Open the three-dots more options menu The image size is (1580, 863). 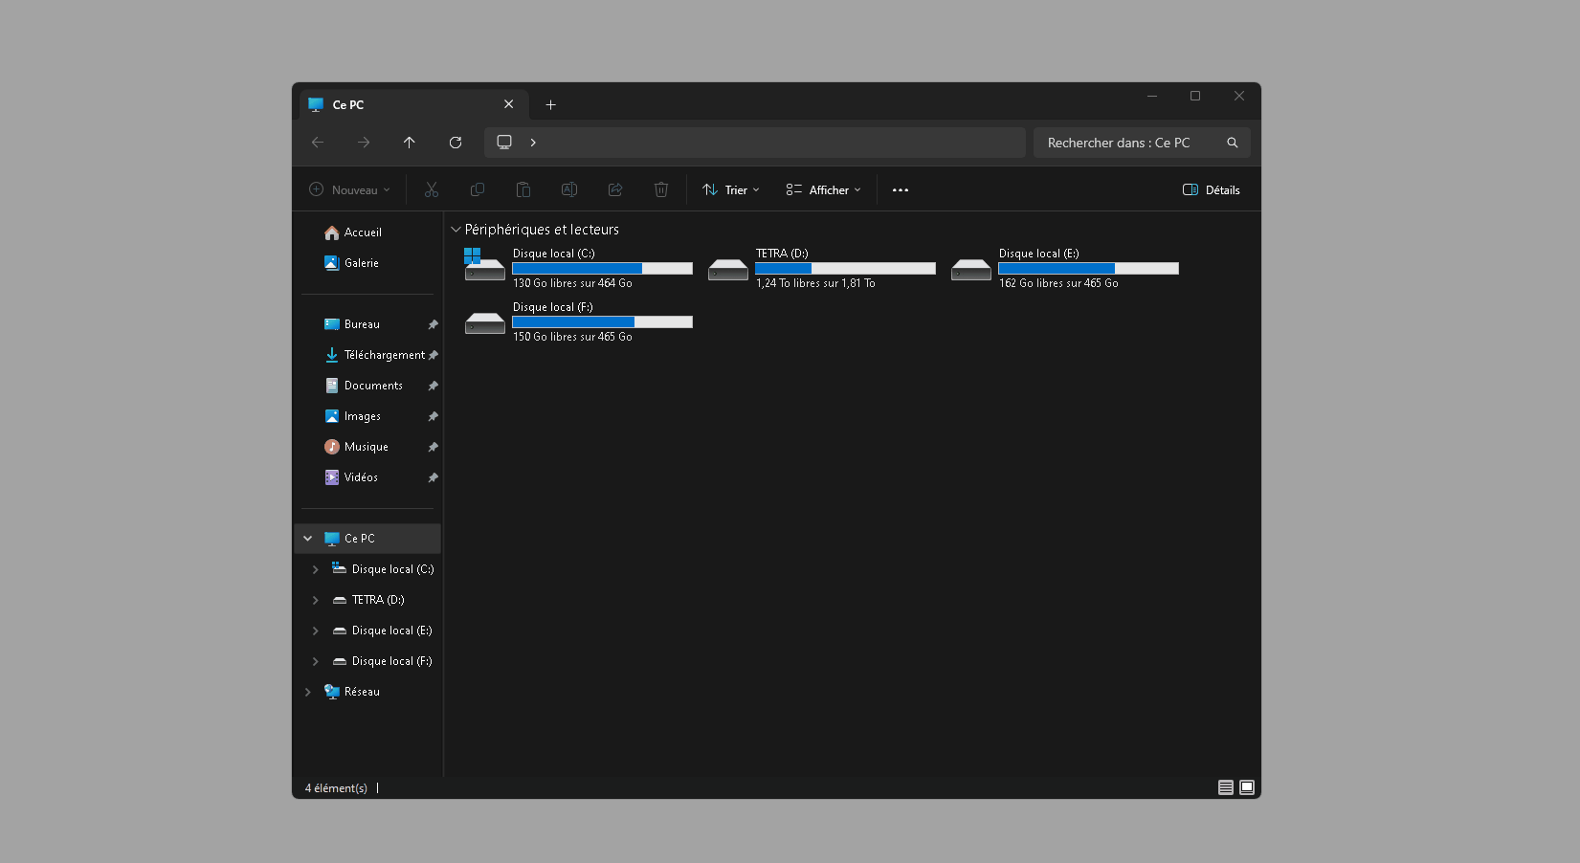[901, 189]
